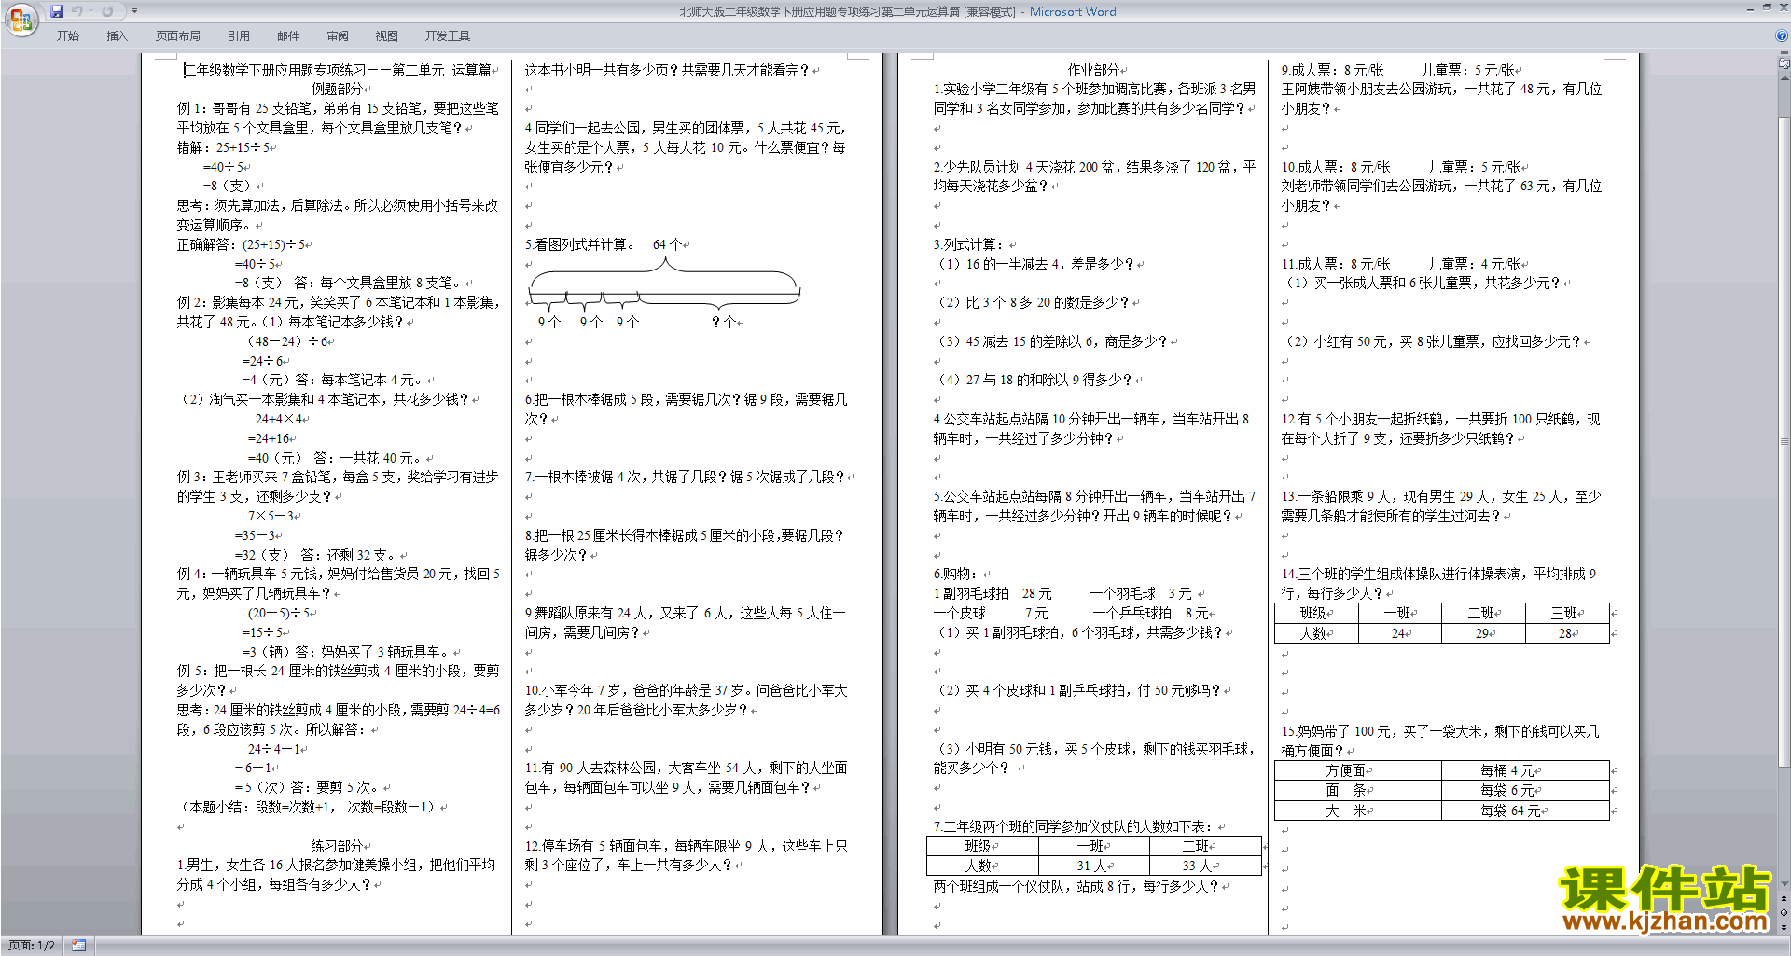Screen dimensions: 1791x956
Task: Click the table cell 每桶 4 元
Action: pyautogui.click(x=1525, y=770)
